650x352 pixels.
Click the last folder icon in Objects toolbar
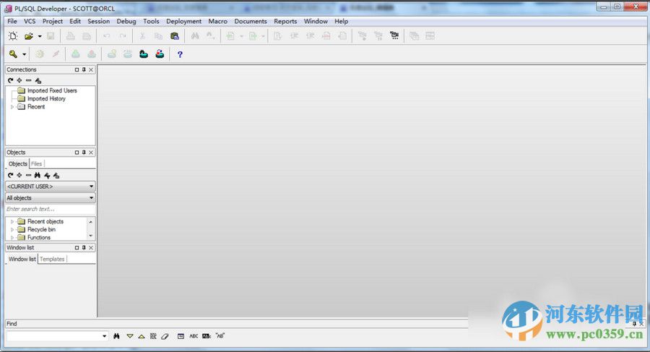pos(56,175)
